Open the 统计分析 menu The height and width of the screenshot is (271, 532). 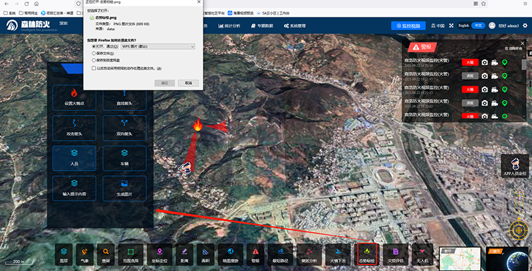tap(230, 26)
